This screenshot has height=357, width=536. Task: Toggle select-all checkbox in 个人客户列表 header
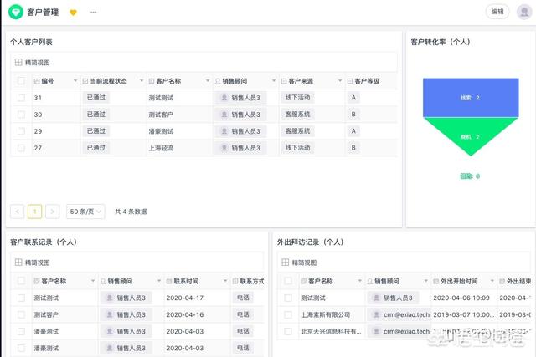[x=21, y=81]
